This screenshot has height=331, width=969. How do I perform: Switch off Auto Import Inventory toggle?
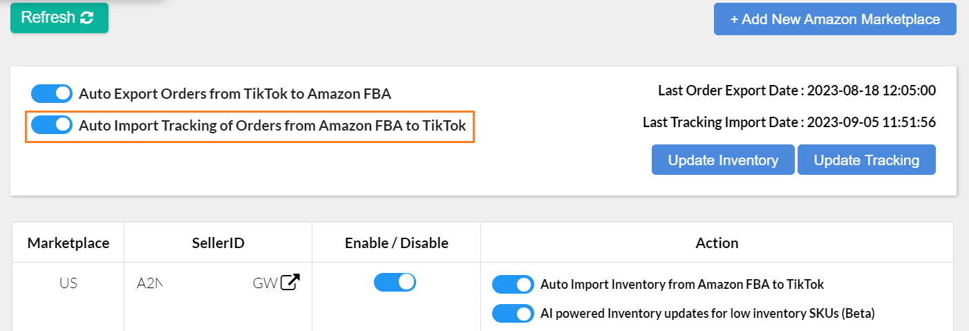513,284
